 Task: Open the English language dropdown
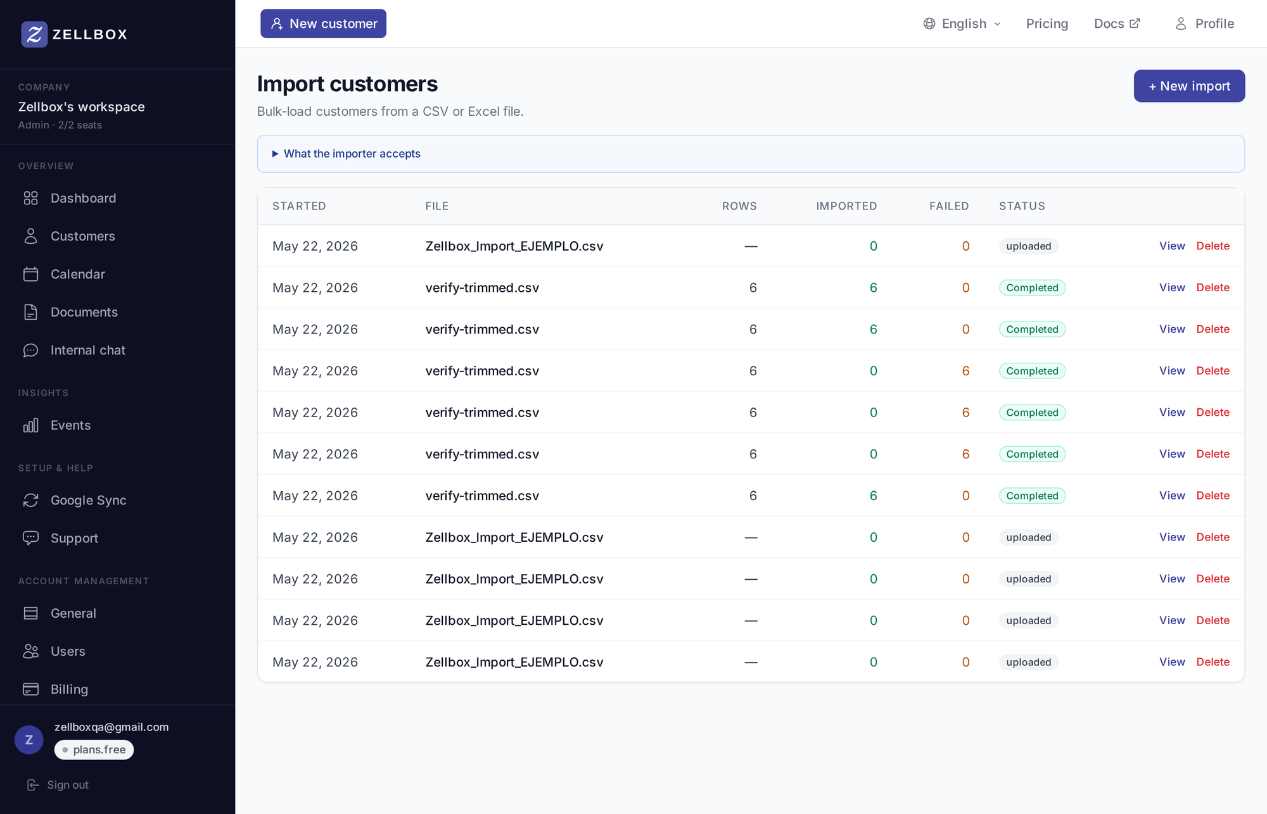point(963,23)
